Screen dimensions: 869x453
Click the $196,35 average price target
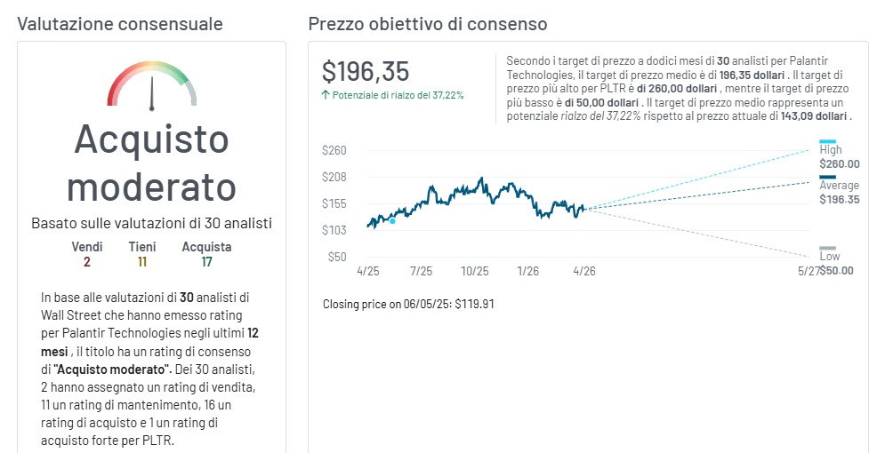(x=366, y=72)
